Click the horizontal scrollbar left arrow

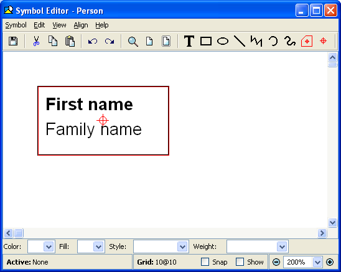point(8,233)
